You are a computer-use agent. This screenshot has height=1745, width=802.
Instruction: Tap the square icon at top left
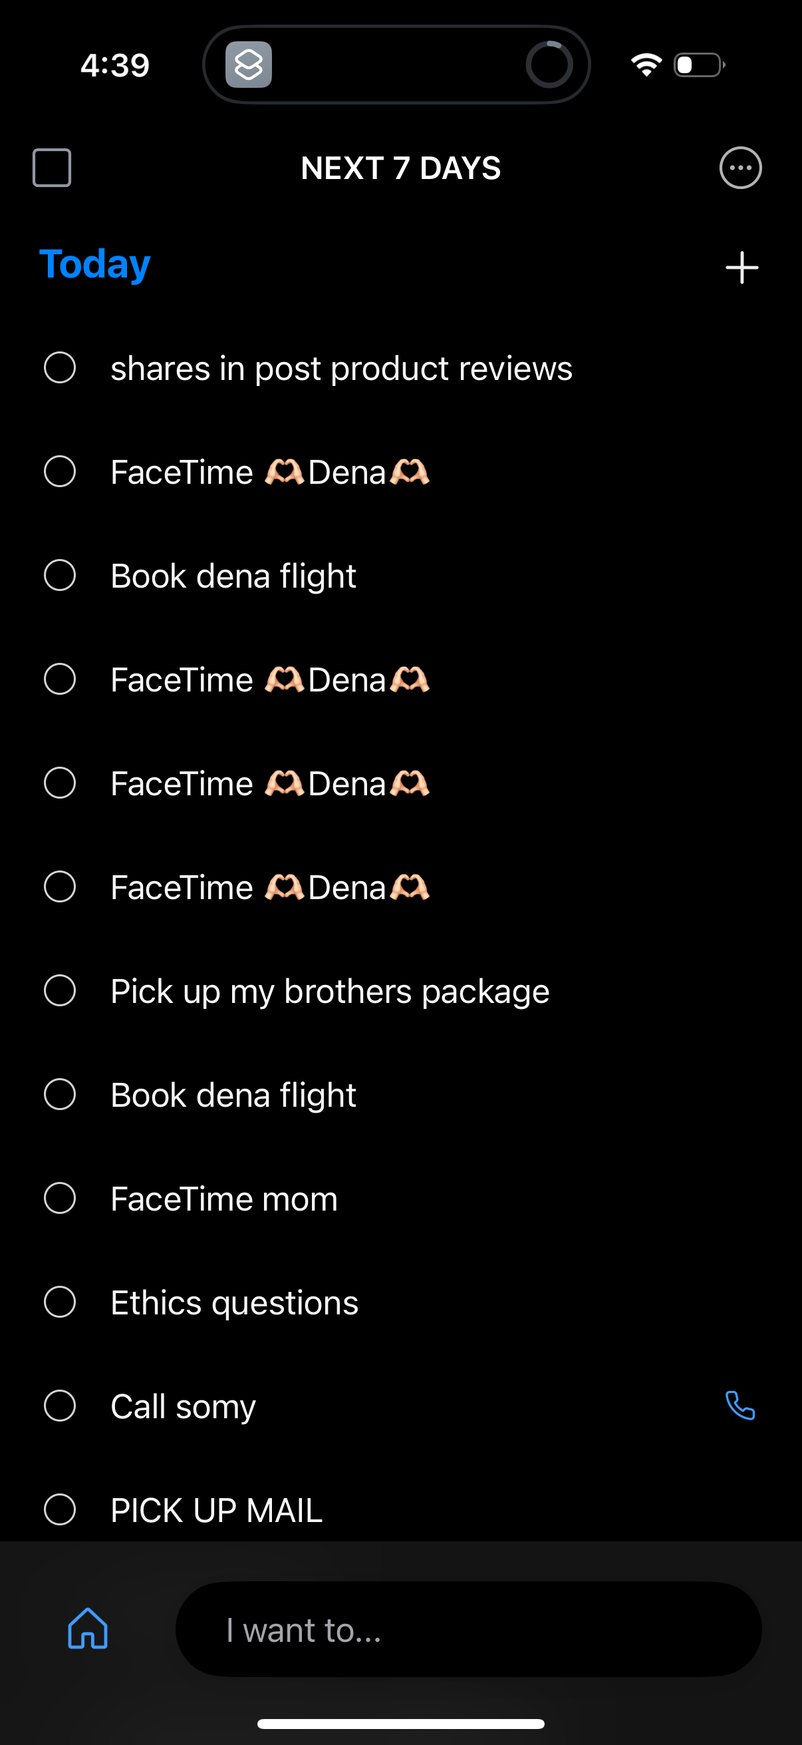(52, 168)
